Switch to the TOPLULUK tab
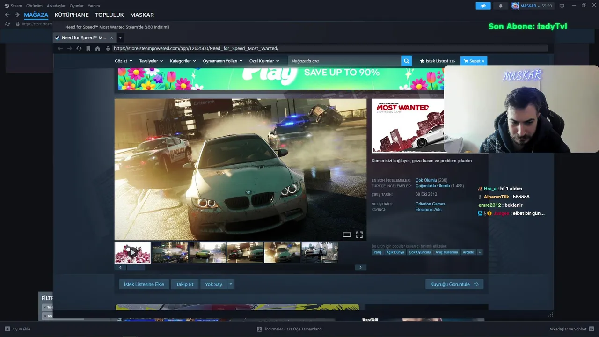The height and width of the screenshot is (337, 599). pos(110,15)
